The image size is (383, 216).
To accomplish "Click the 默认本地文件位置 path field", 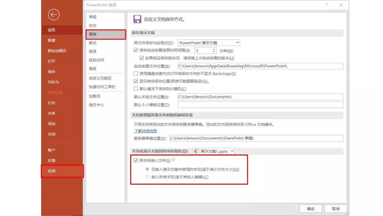I will (260, 97).
